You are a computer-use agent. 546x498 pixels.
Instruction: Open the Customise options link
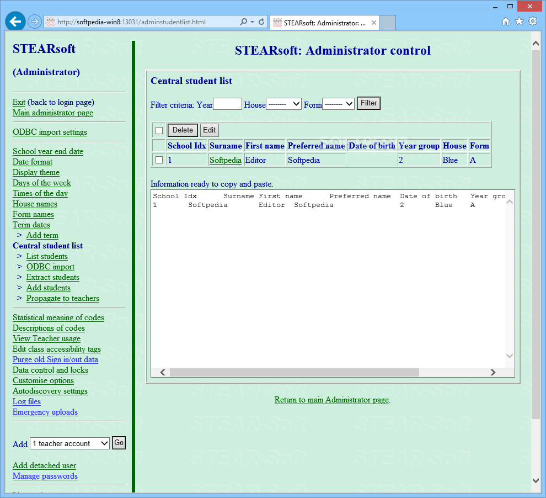(x=43, y=380)
